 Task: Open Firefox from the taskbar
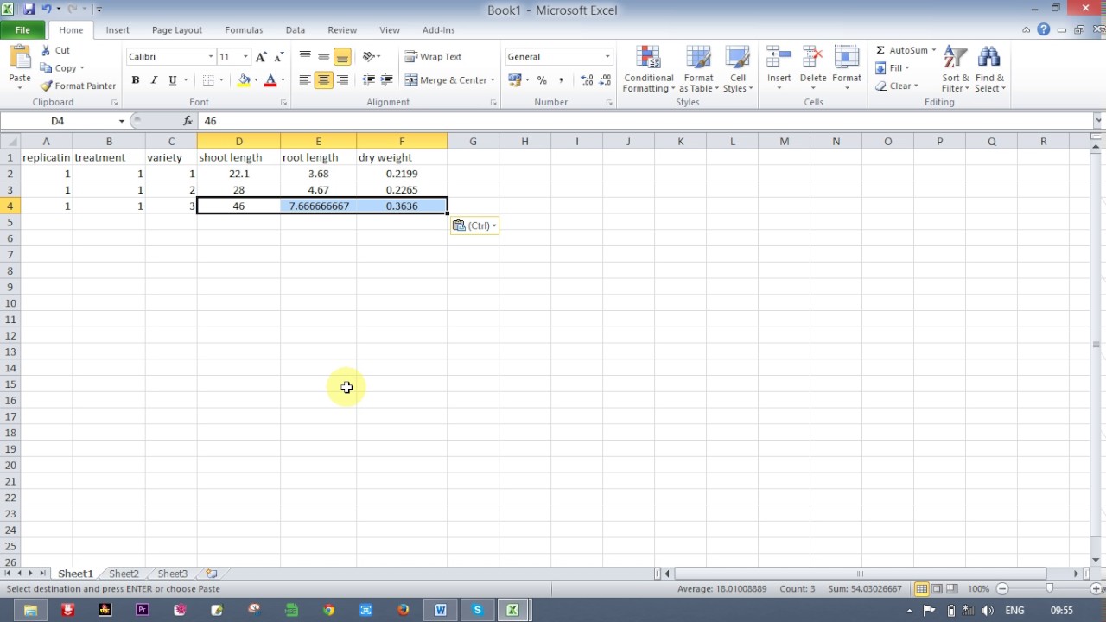click(403, 610)
